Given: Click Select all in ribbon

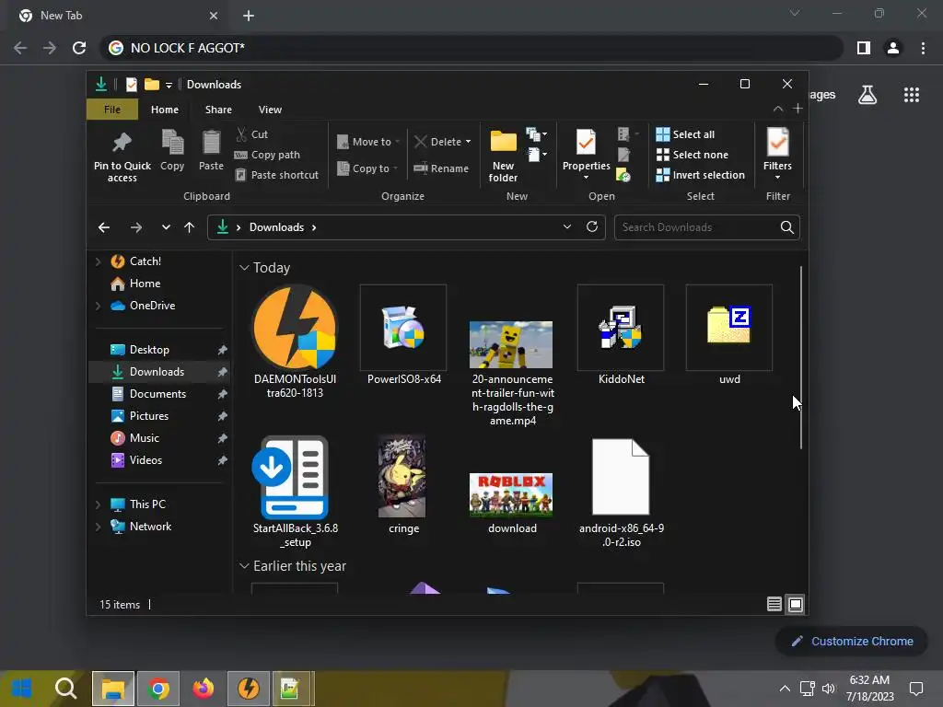Looking at the screenshot, I should coord(685,134).
